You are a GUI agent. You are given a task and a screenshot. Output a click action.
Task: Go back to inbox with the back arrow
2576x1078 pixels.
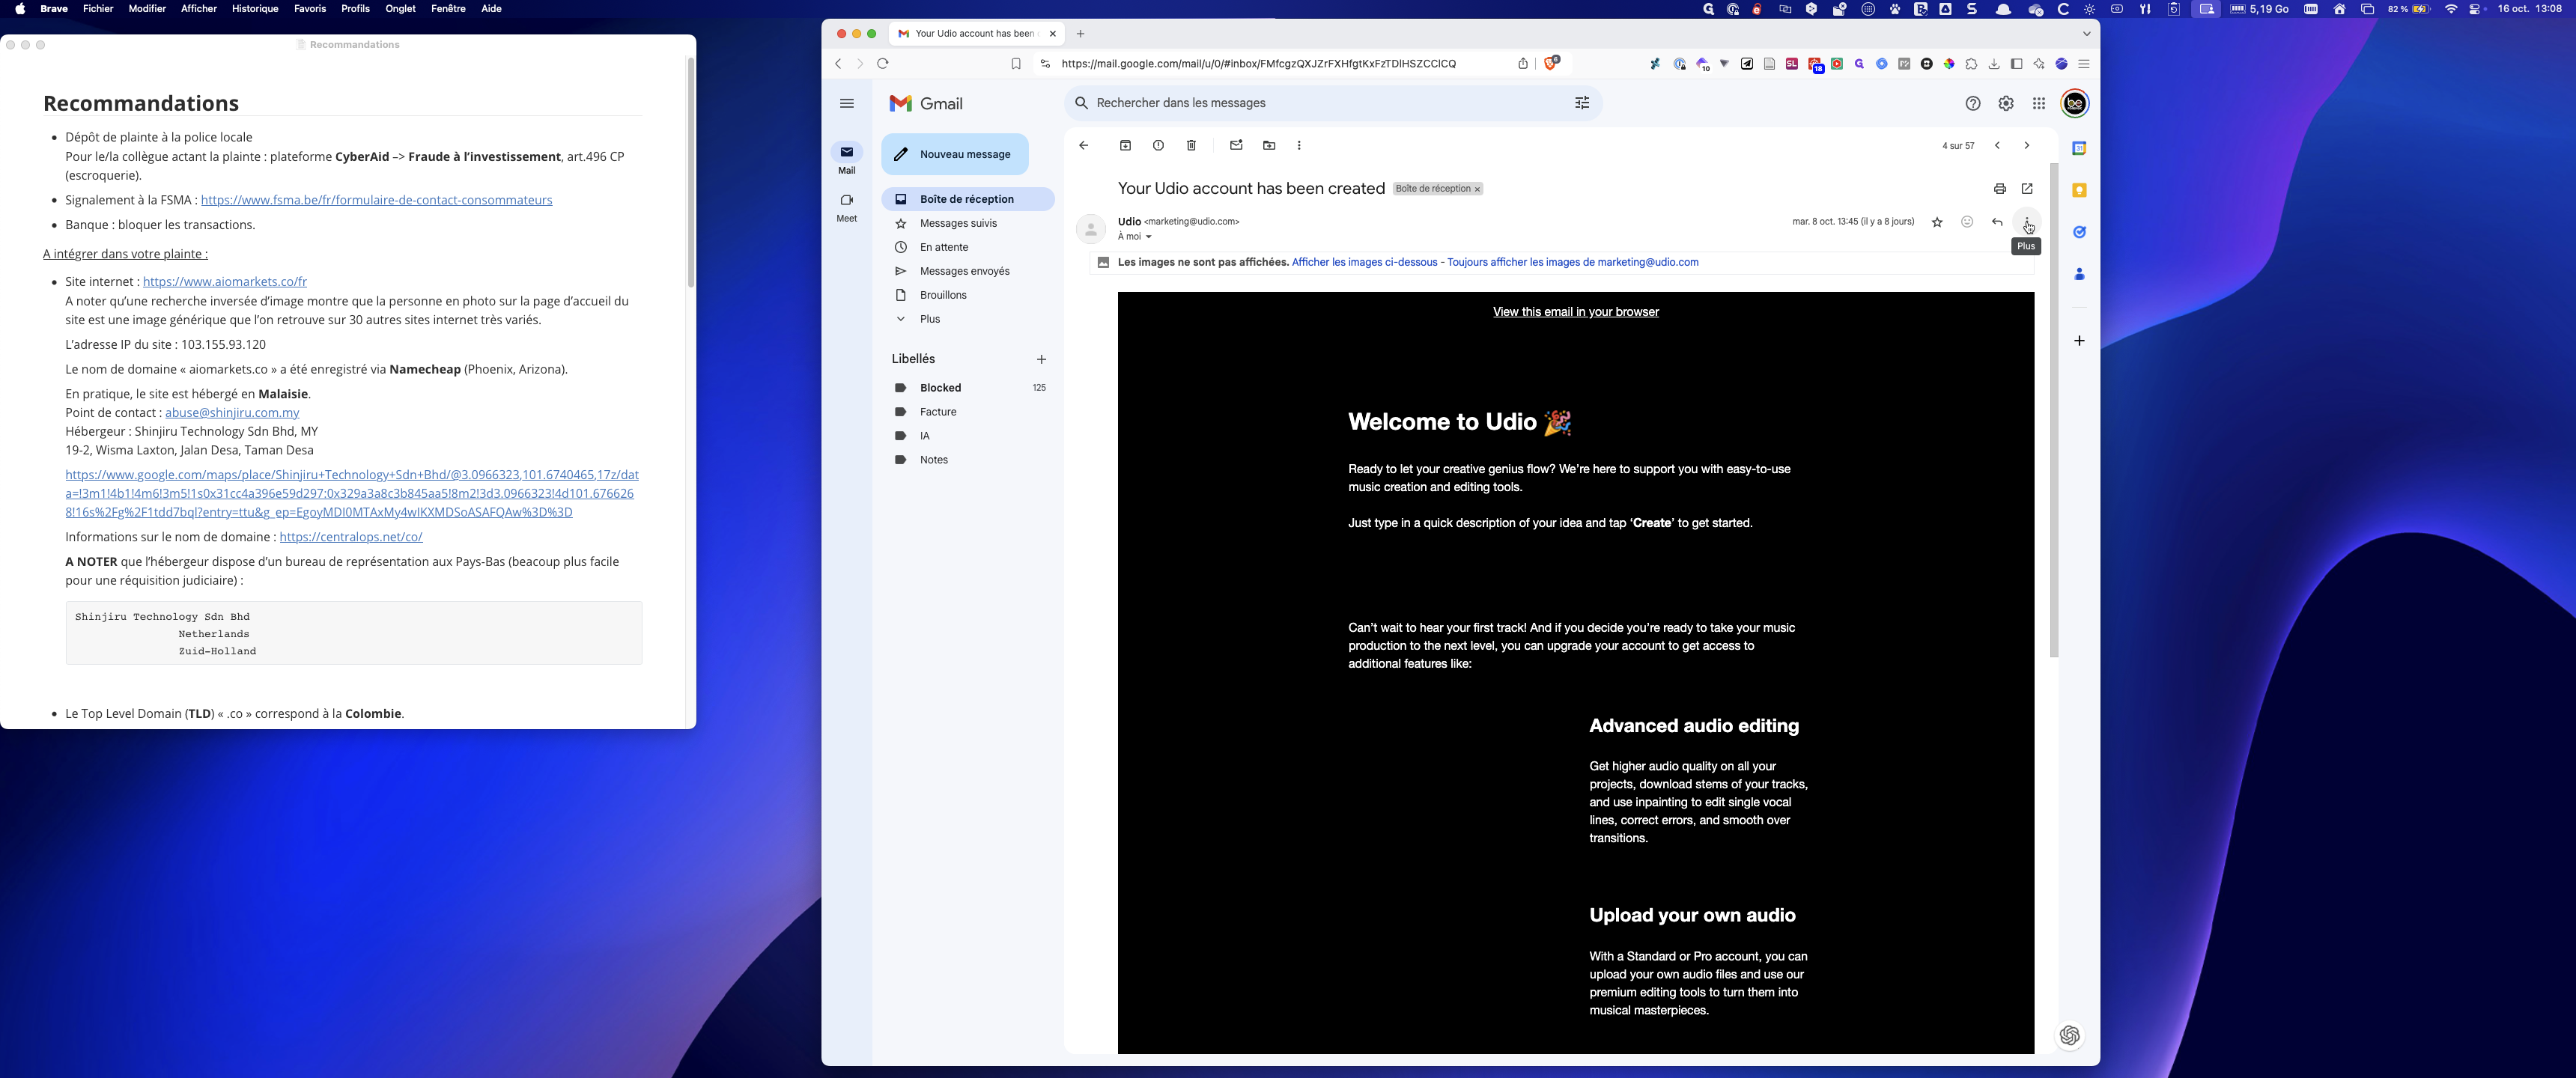pos(1084,146)
